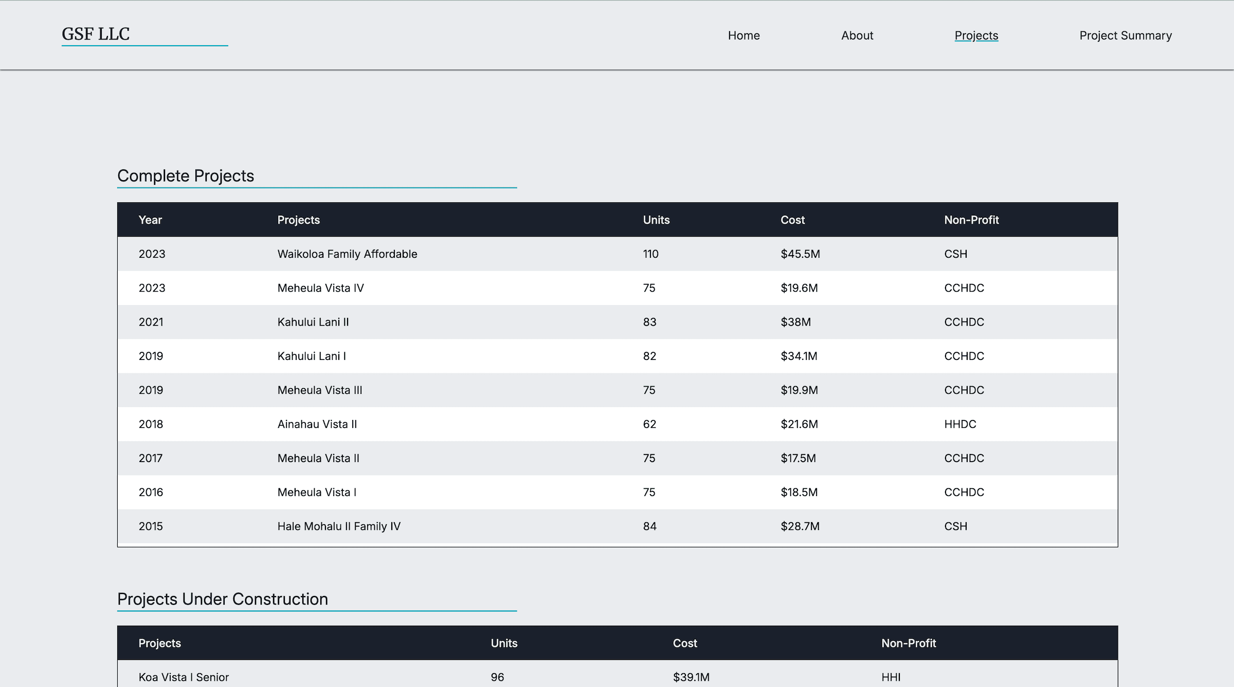The width and height of the screenshot is (1234, 687).
Task: Click the 2016 year cell
Action: 151,492
